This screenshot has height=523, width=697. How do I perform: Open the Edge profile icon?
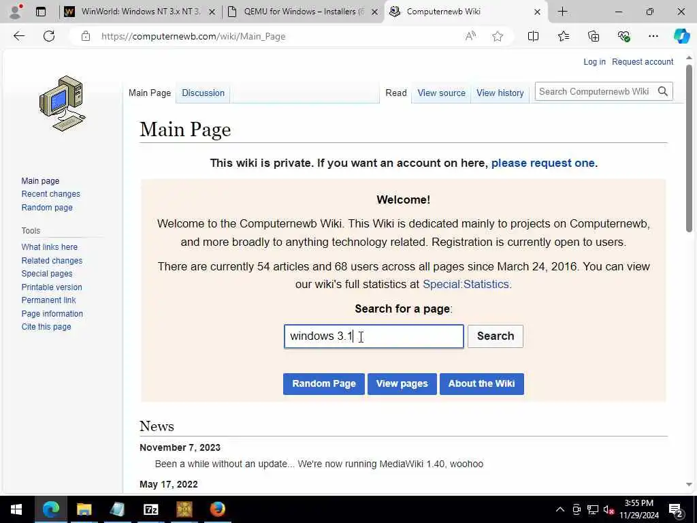click(16, 12)
